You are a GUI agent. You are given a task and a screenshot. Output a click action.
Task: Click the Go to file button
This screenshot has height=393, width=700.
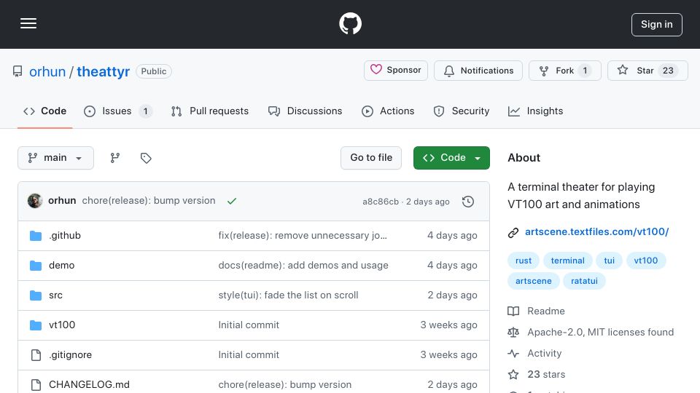pos(371,158)
